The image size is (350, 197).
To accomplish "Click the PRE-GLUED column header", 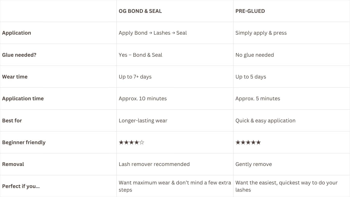I will point(250,11).
